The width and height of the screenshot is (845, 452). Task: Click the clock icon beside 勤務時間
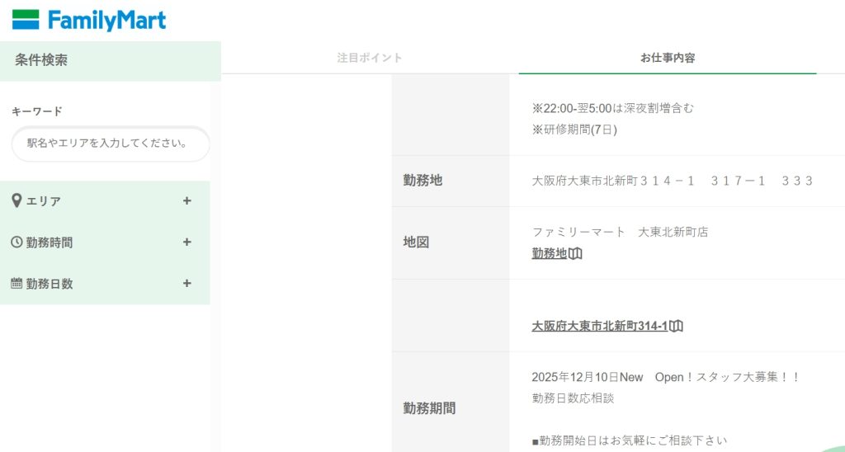(17, 242)
